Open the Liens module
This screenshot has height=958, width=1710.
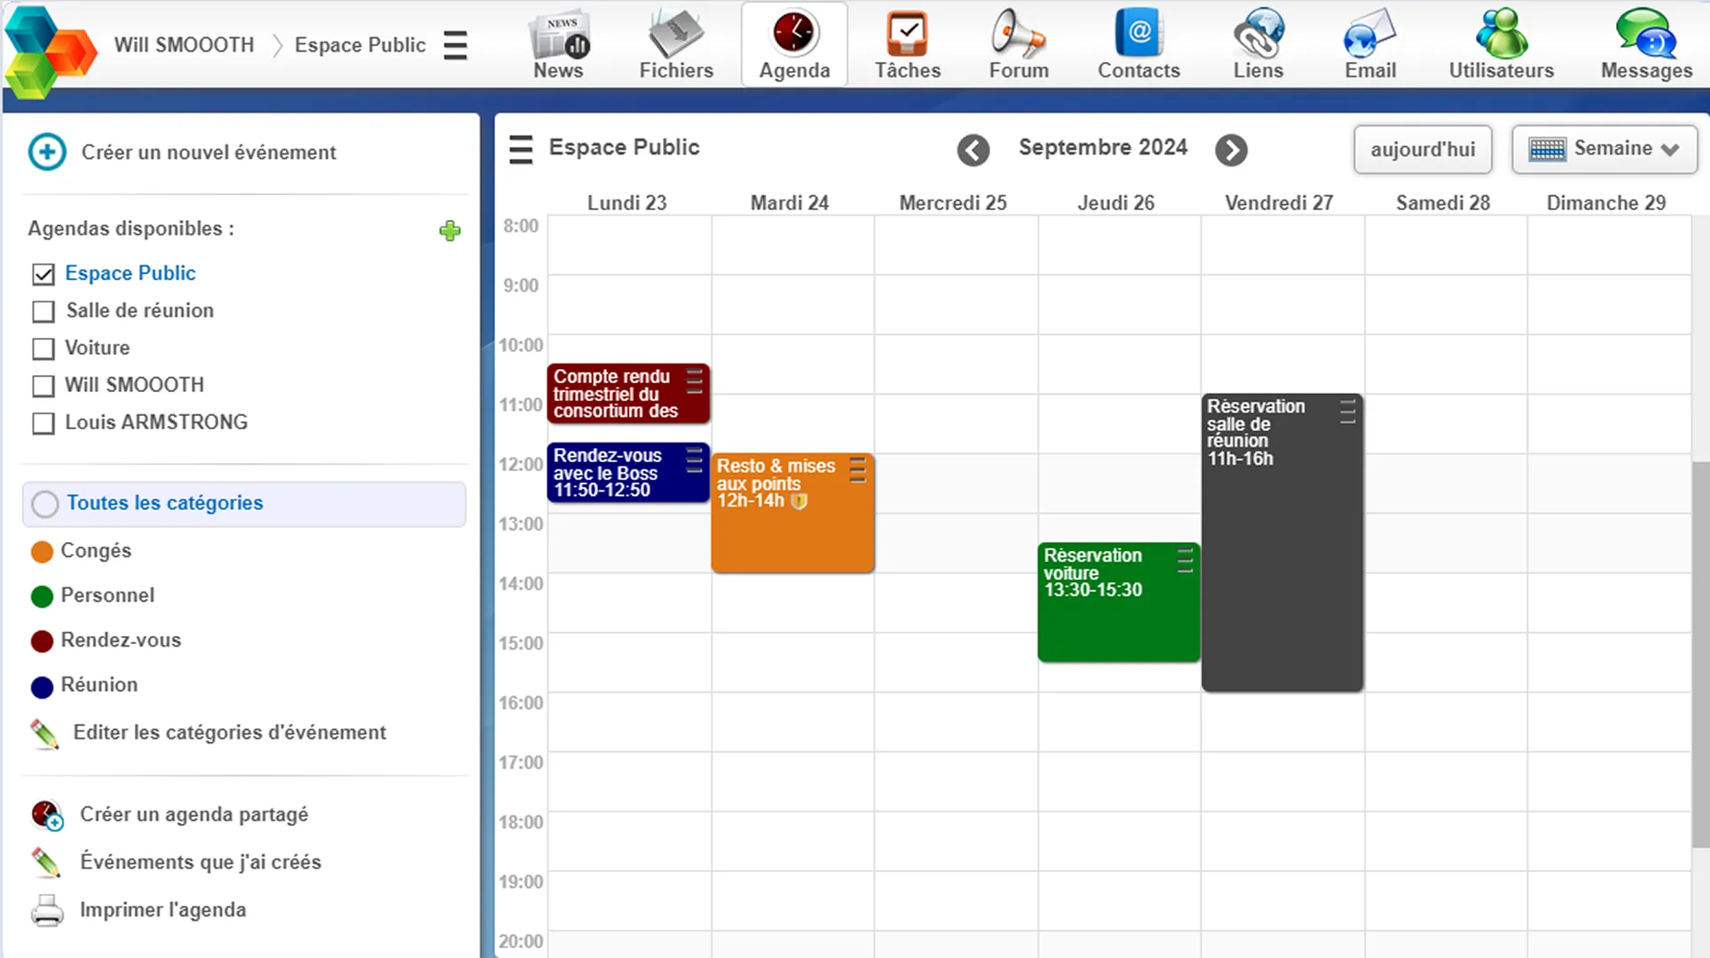(x=1257, y=44)
